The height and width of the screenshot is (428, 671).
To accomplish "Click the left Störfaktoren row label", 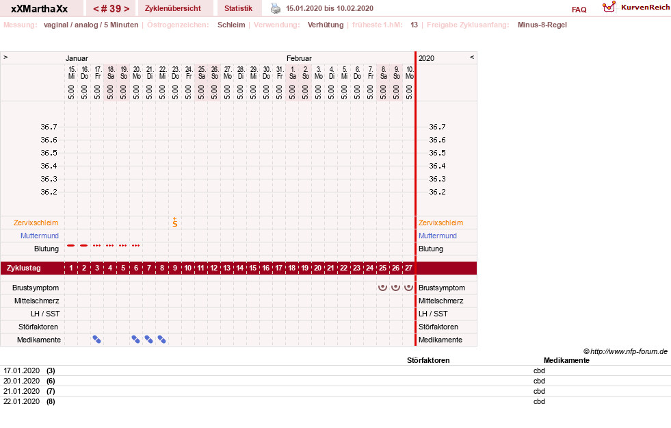I will tap(38, 327).
